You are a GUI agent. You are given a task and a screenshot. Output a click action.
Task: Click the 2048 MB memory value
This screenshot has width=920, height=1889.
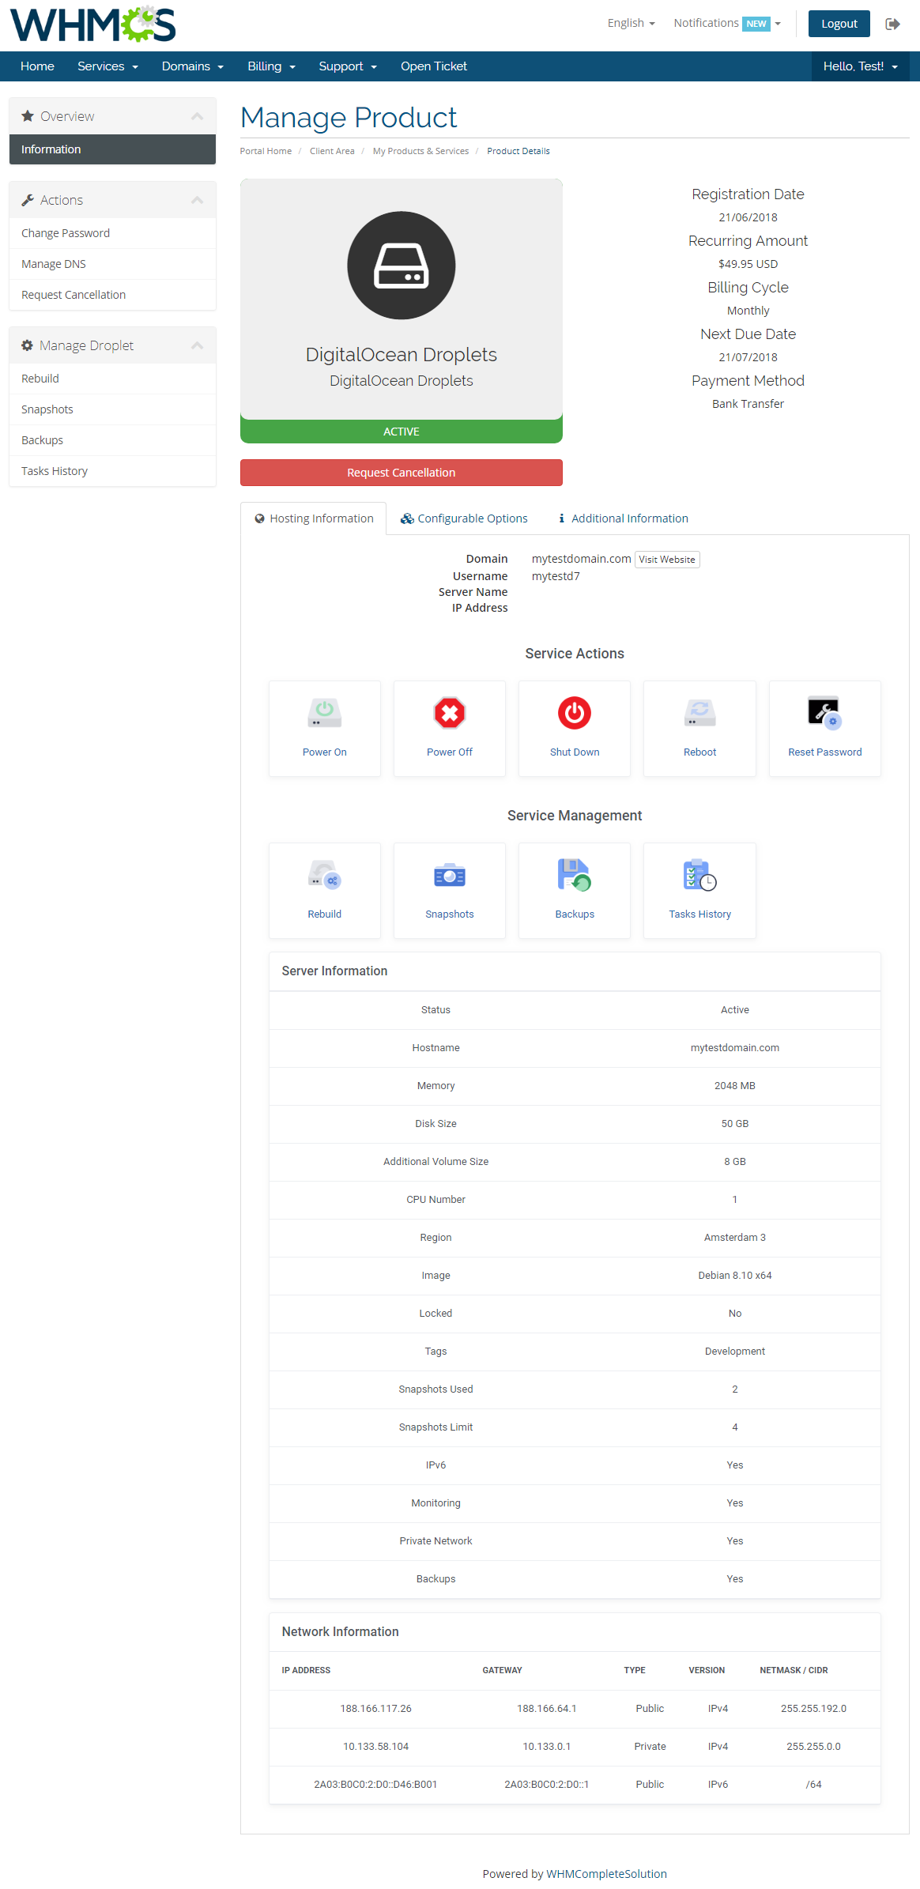click(x=735, y=1086)
